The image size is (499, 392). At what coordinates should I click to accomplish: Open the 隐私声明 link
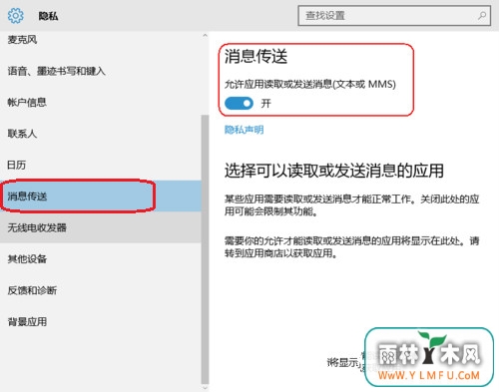[245, 130]
